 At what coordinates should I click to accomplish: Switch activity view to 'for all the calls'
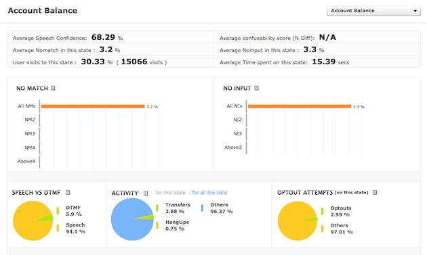coord(209,193)
